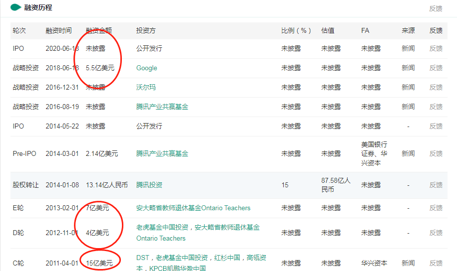Click the 投资方 column header
This screenshot has width=457, height=271.
tap(145, 30)
